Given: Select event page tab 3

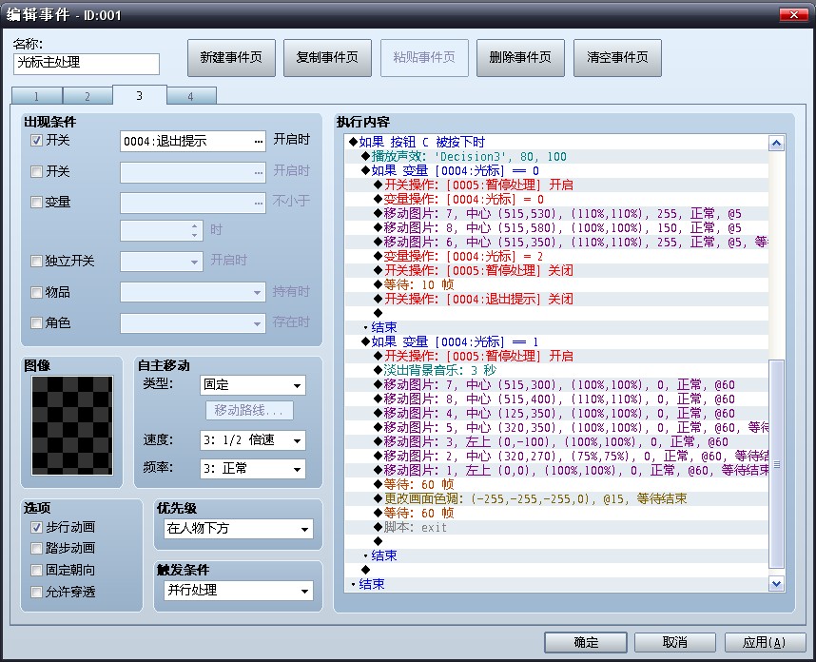Looking at the screenshot, I should [x=140, y=95].
